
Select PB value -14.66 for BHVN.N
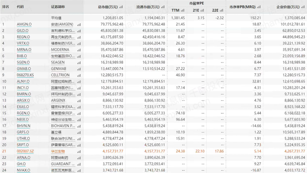pos(256,126)
